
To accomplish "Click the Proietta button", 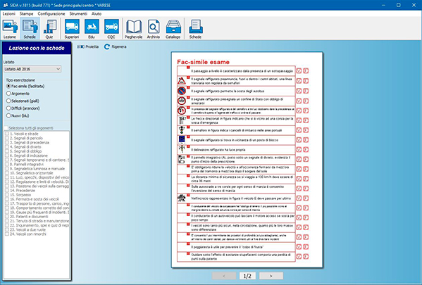I will pos(88,46).
